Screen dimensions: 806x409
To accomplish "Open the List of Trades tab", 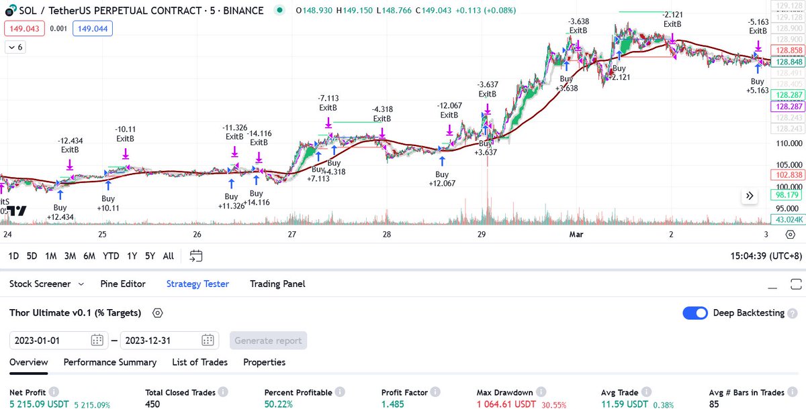I will click(199, 362).
